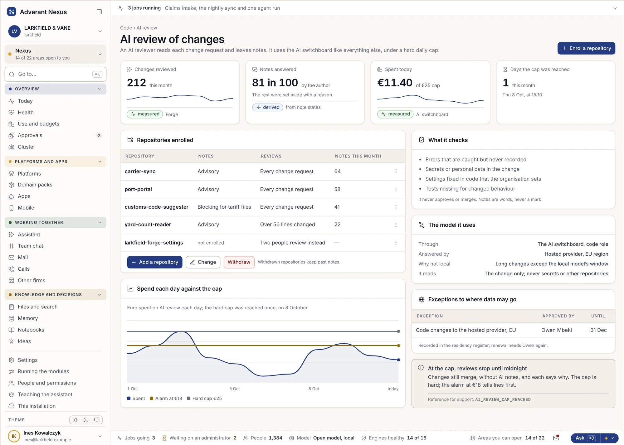
Task: Open row options for yard-count-reader
Action: (396, 225)
